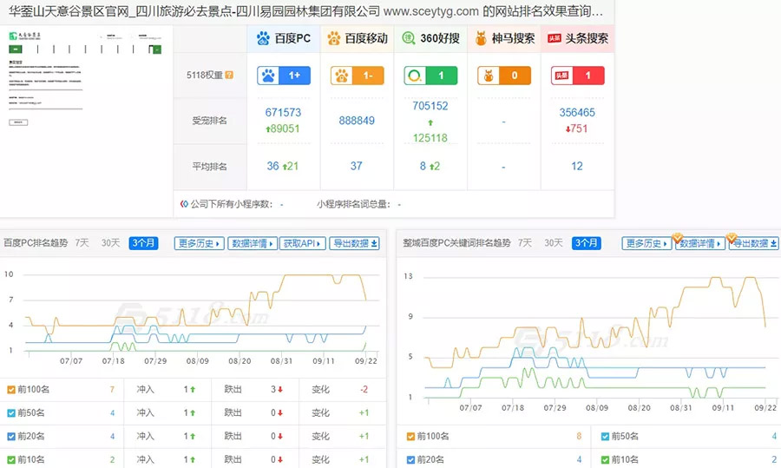Select the 头条搜索 tab

(578, 38)
